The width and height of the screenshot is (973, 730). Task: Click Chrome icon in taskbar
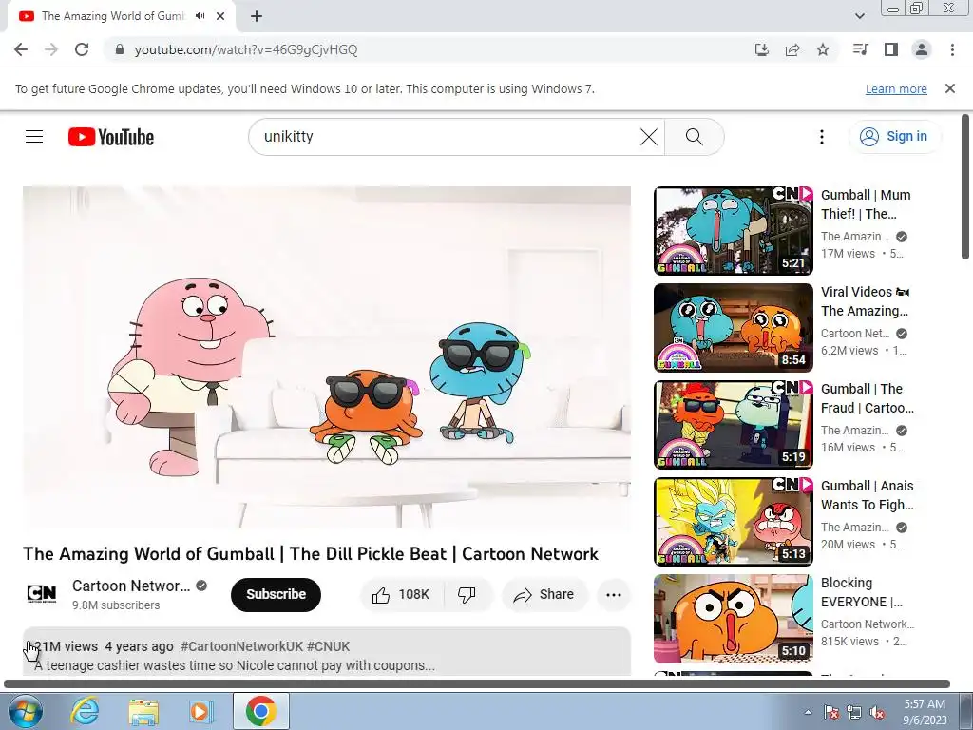click(260, 711)
